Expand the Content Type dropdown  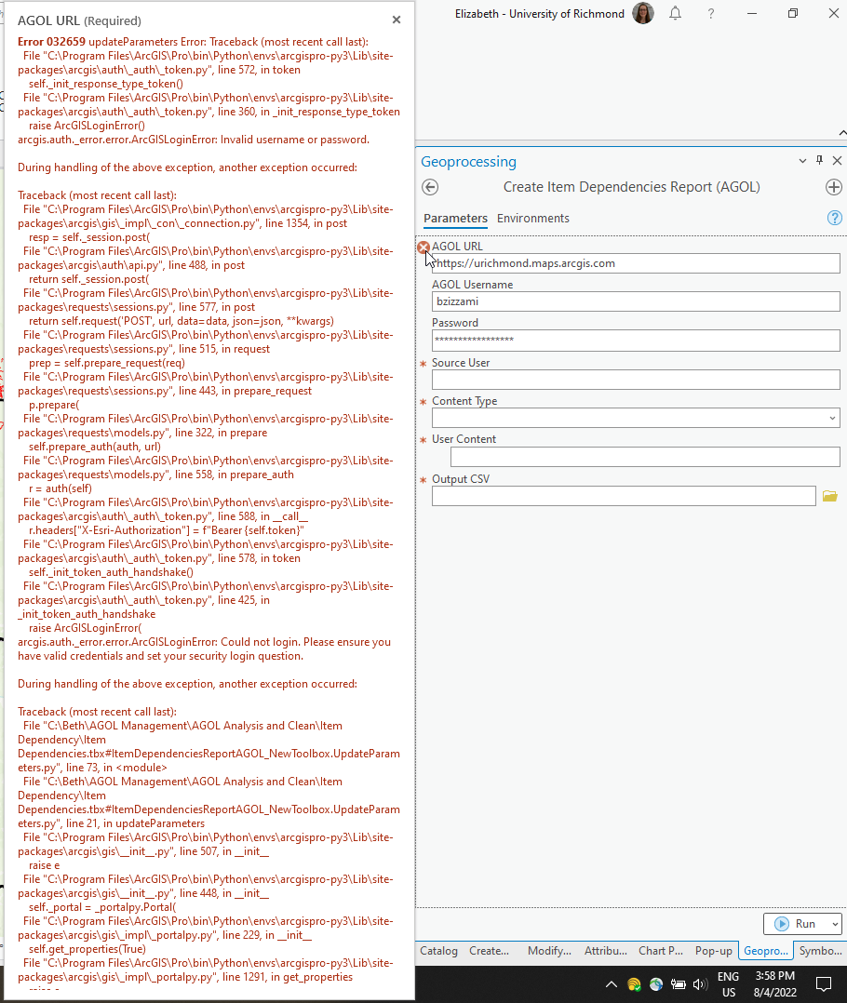pyautogui.click(x=831, y=418)
